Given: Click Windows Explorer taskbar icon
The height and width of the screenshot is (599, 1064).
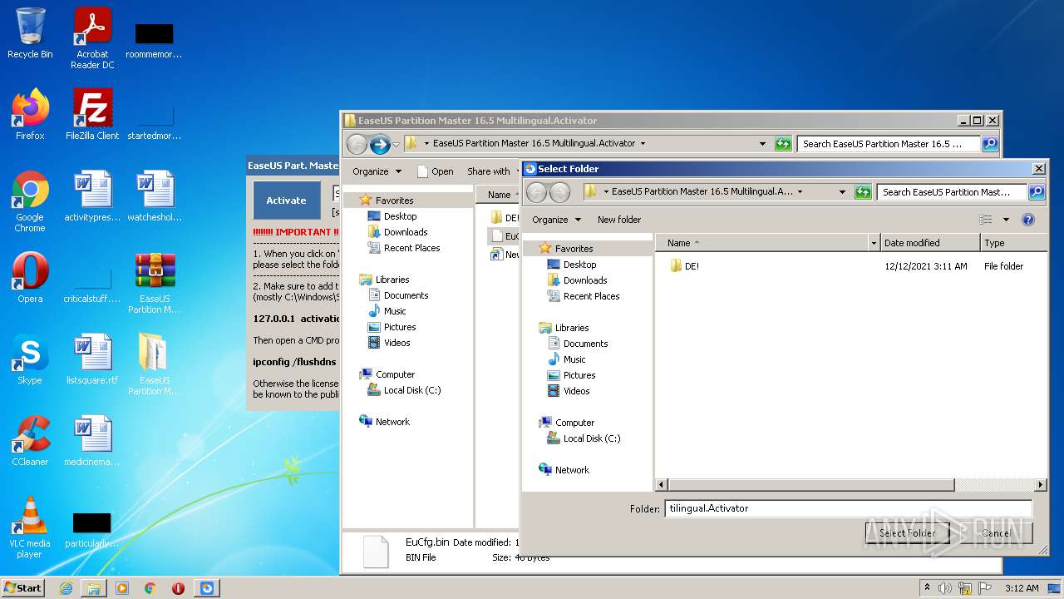Looking at the screenshot, I should click(x=94, y=588).
